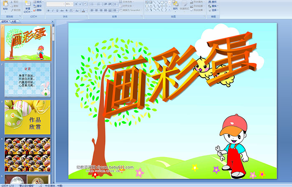Click the Clear Formatting icon

86,4
